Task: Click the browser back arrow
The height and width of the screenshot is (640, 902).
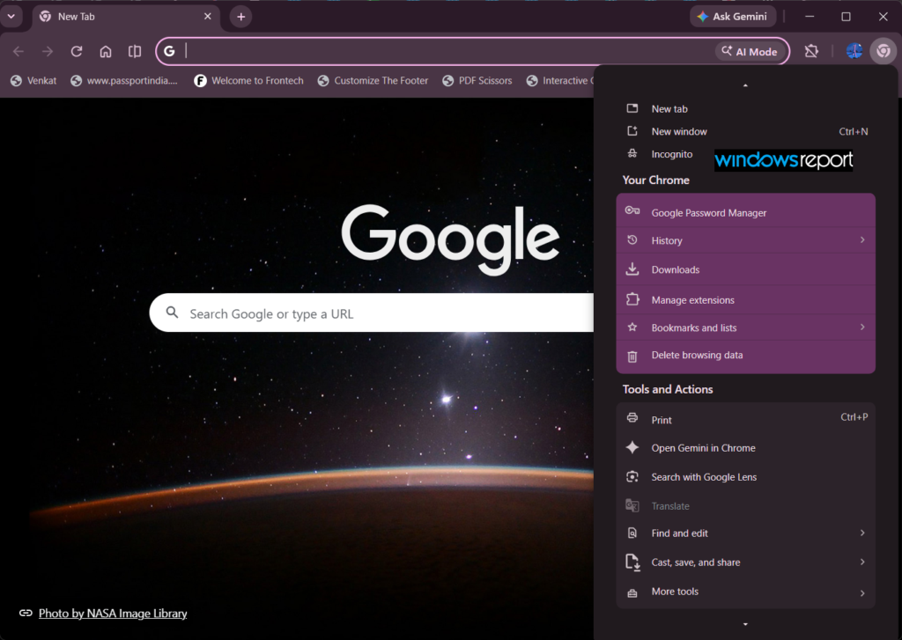Action: point(18,52)
